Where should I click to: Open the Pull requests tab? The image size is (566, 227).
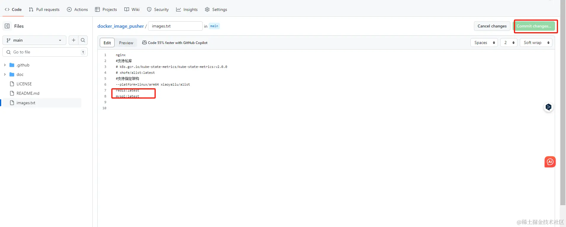[44, 9]
